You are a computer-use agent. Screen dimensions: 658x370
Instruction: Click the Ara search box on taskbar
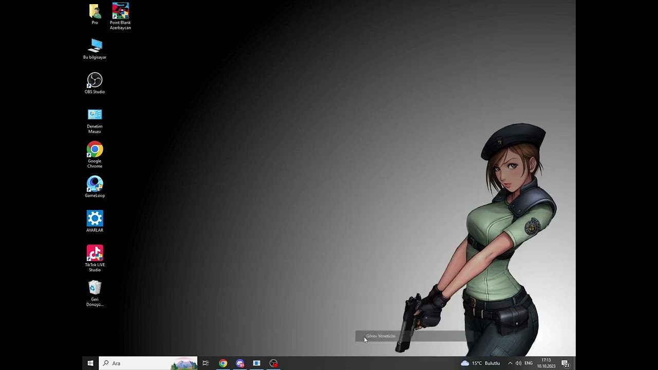148,363
